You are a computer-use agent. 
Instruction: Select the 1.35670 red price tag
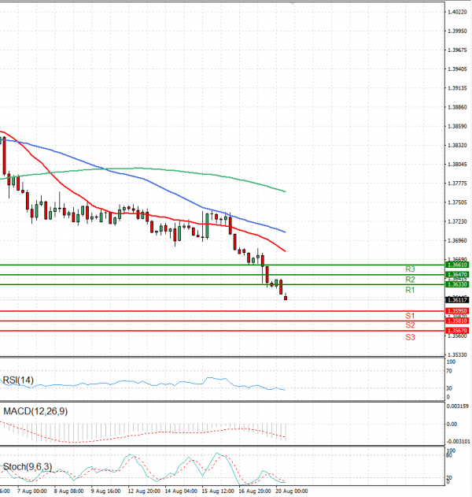(x=457, y=331)
